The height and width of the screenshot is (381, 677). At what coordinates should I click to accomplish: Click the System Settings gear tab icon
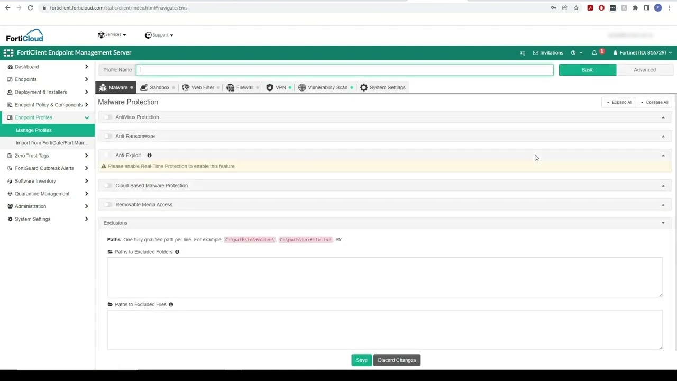pyautogui.click(x=364, y=87)
